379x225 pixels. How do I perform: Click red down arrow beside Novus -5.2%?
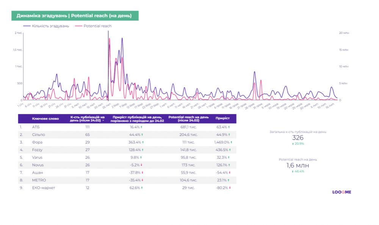tap(141, 165)
